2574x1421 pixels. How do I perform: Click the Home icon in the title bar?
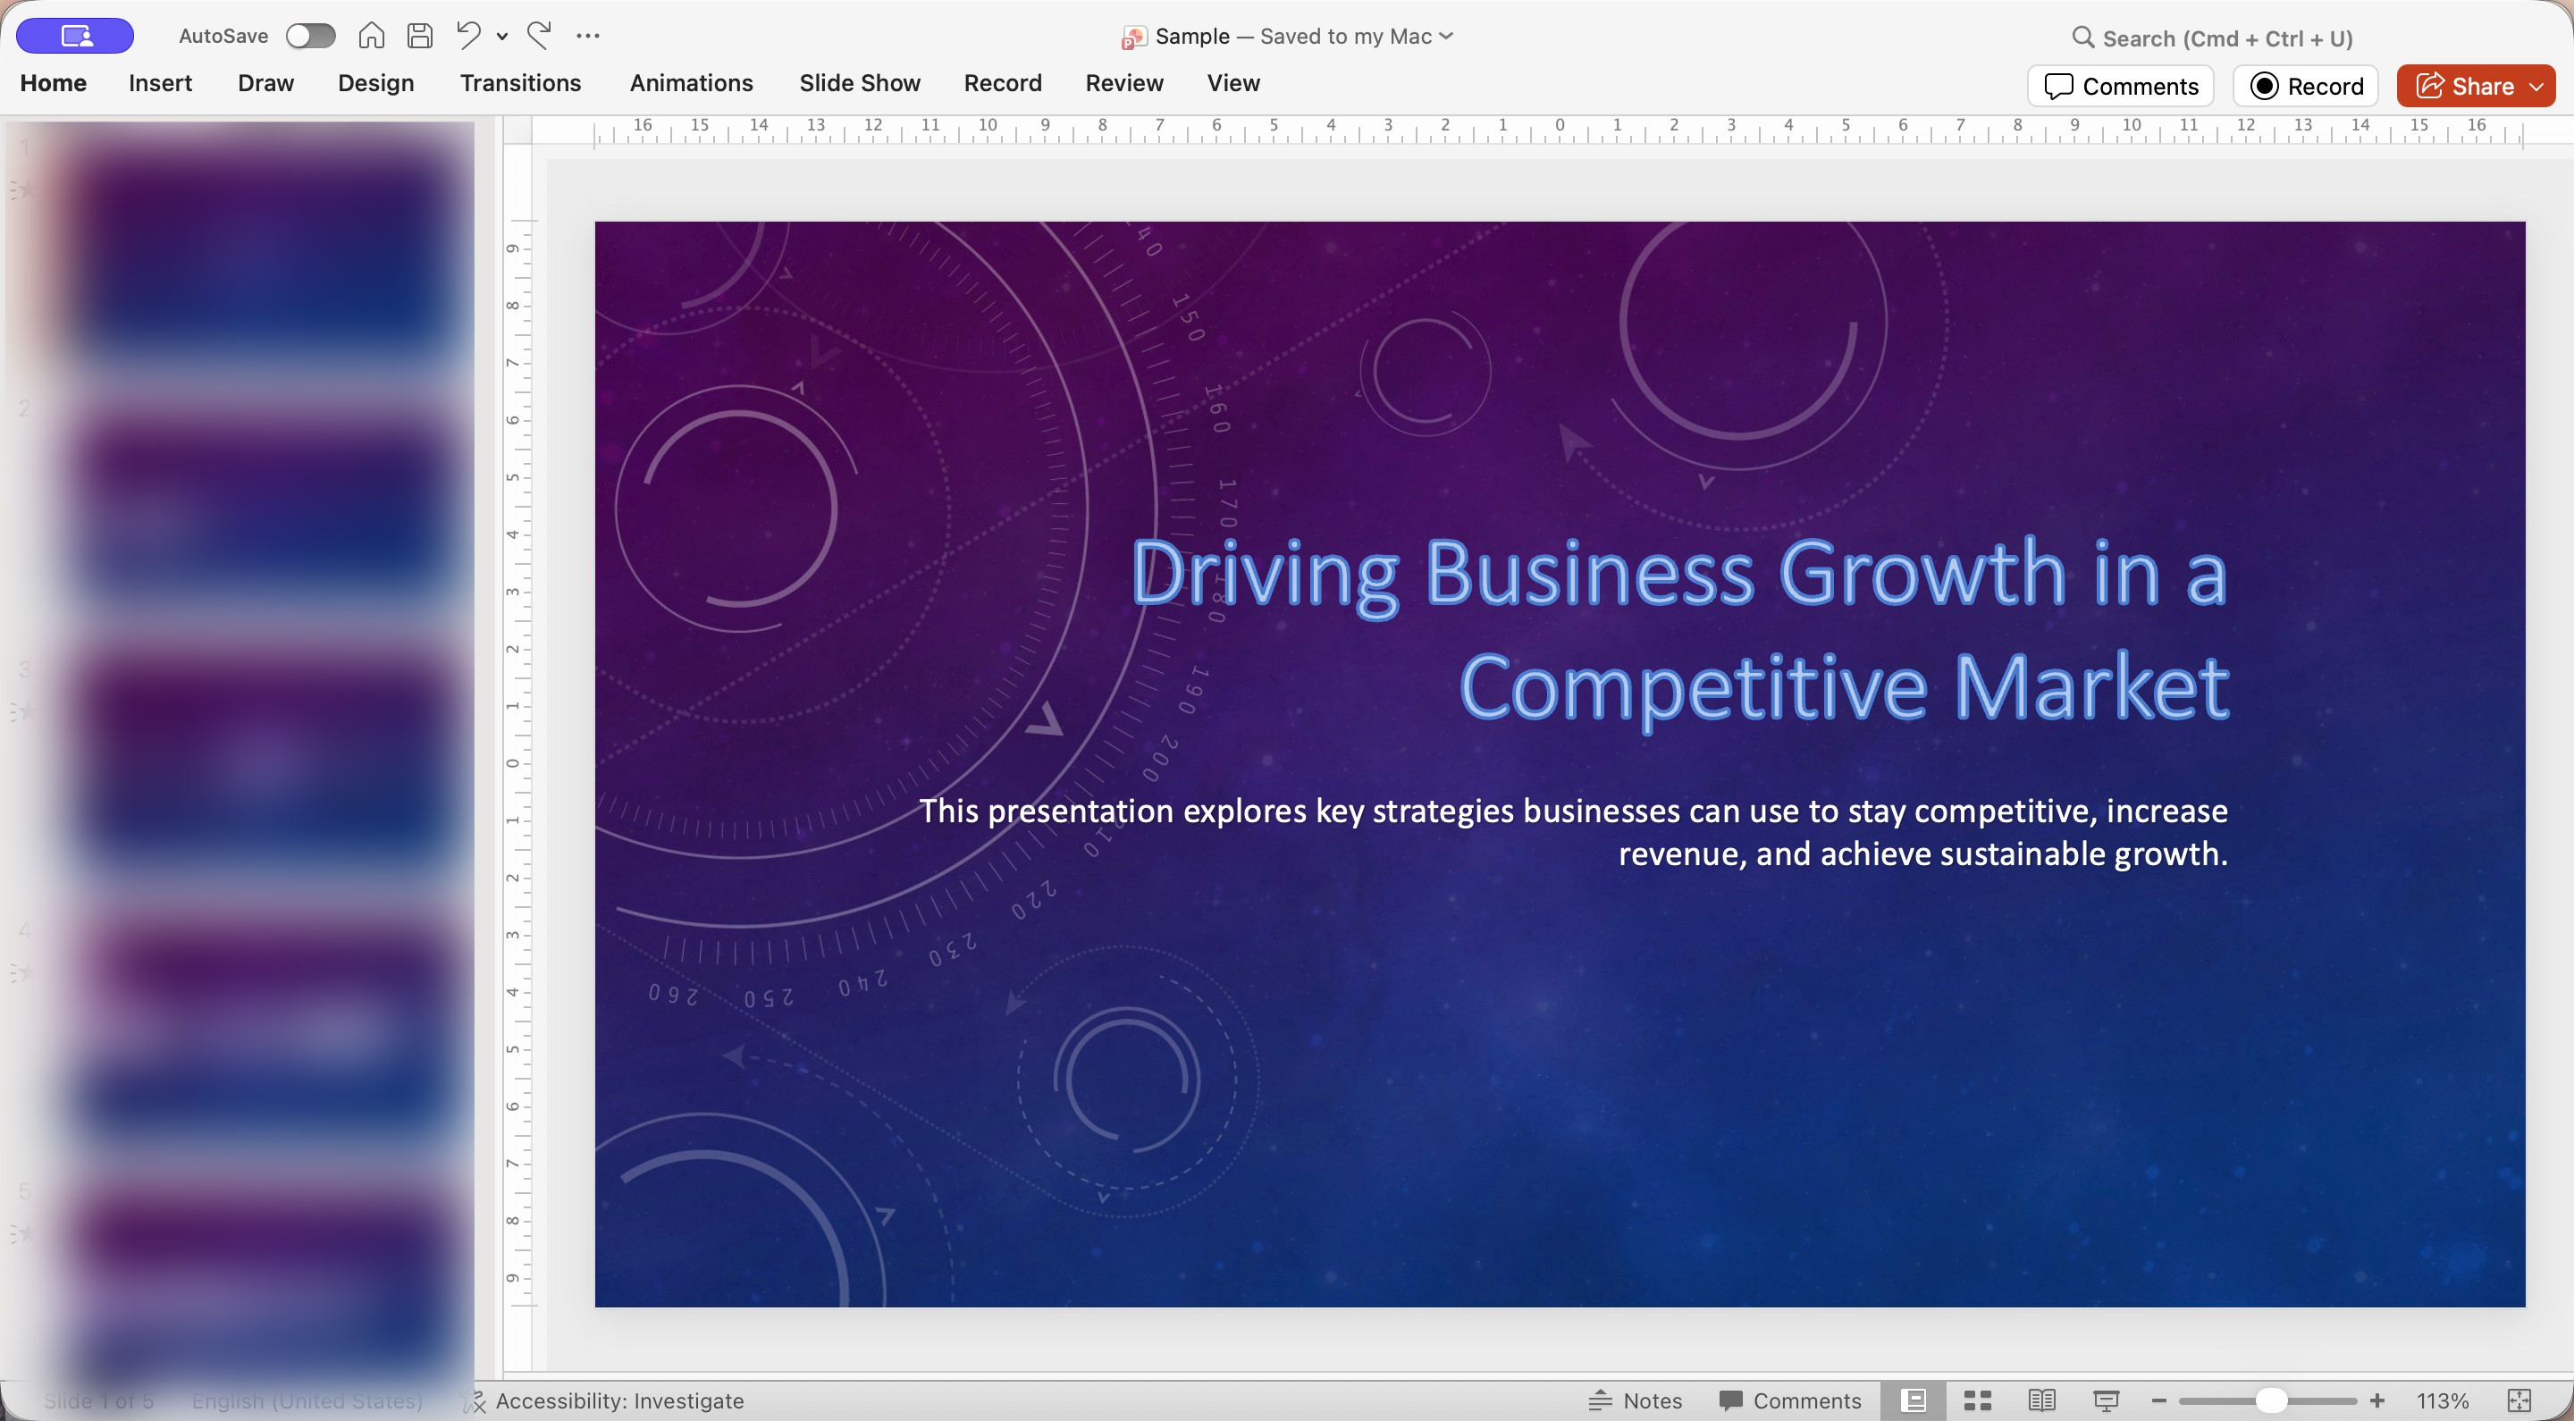(371, 36)
